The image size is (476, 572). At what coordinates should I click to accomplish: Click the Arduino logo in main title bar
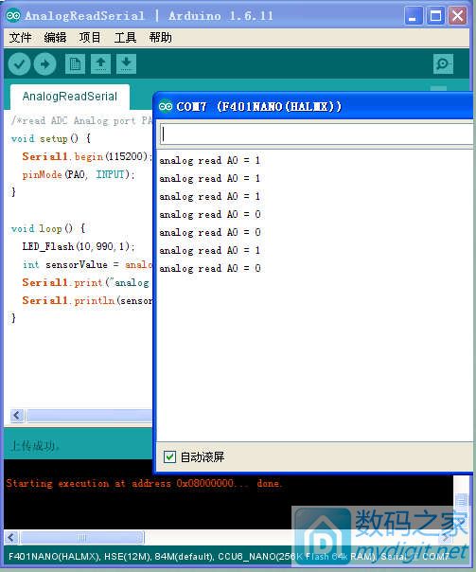point(13,16)
